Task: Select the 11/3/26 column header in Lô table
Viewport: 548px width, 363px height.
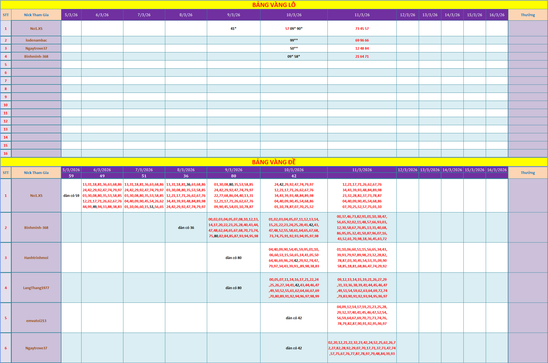Action: pyautogui.click(x=362, y=15)
